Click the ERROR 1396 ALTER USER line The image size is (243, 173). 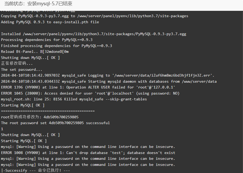tap(88, 87)
